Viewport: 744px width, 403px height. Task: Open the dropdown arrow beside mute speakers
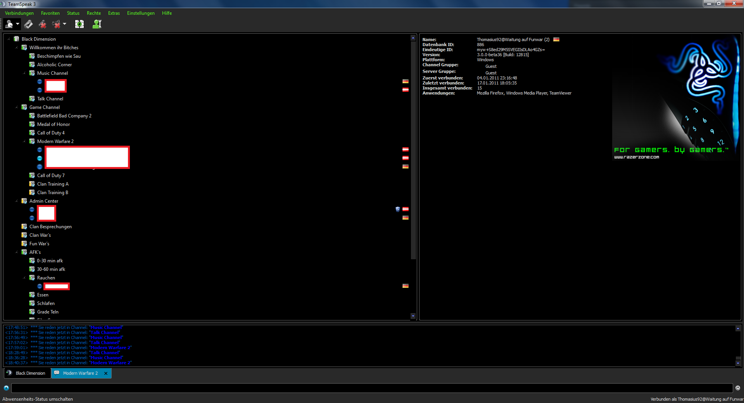pyautogui.click(x=64, y=24)
